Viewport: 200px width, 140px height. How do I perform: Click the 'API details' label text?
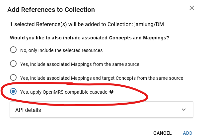(x=28, y=110)
